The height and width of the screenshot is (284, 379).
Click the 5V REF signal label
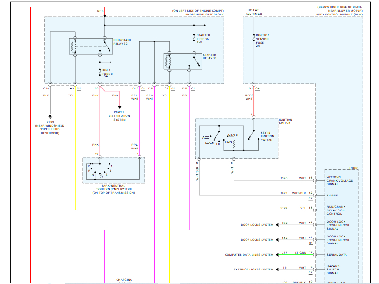(332, 196)
